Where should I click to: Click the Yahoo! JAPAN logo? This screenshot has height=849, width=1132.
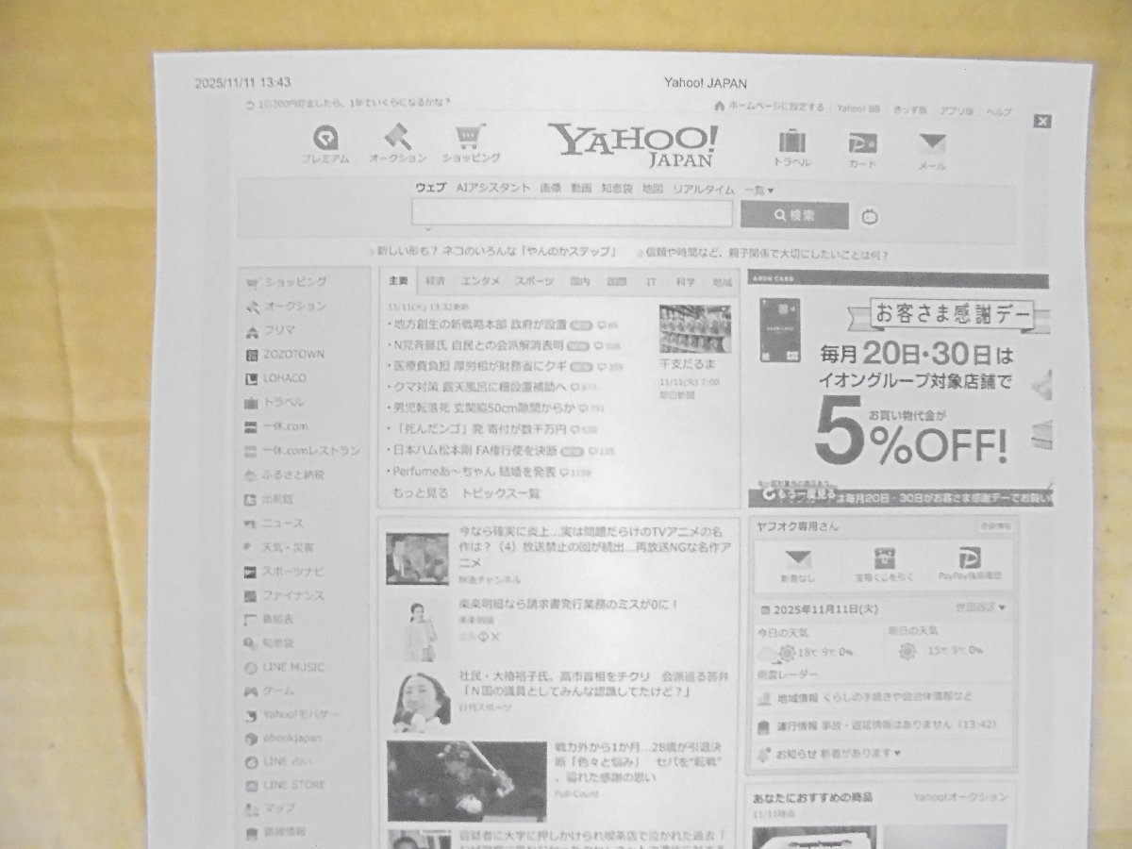[x=634, y=144]
